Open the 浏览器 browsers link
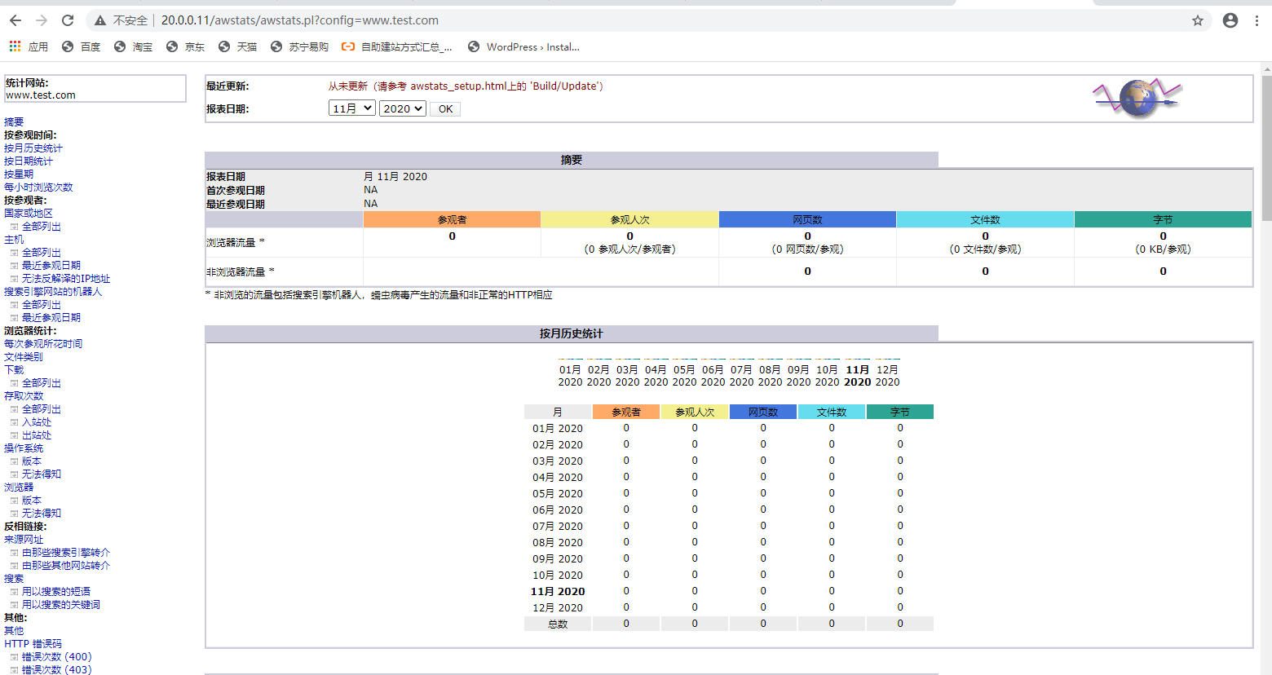Screen dimensions: 1272x675 click(19, 487)
